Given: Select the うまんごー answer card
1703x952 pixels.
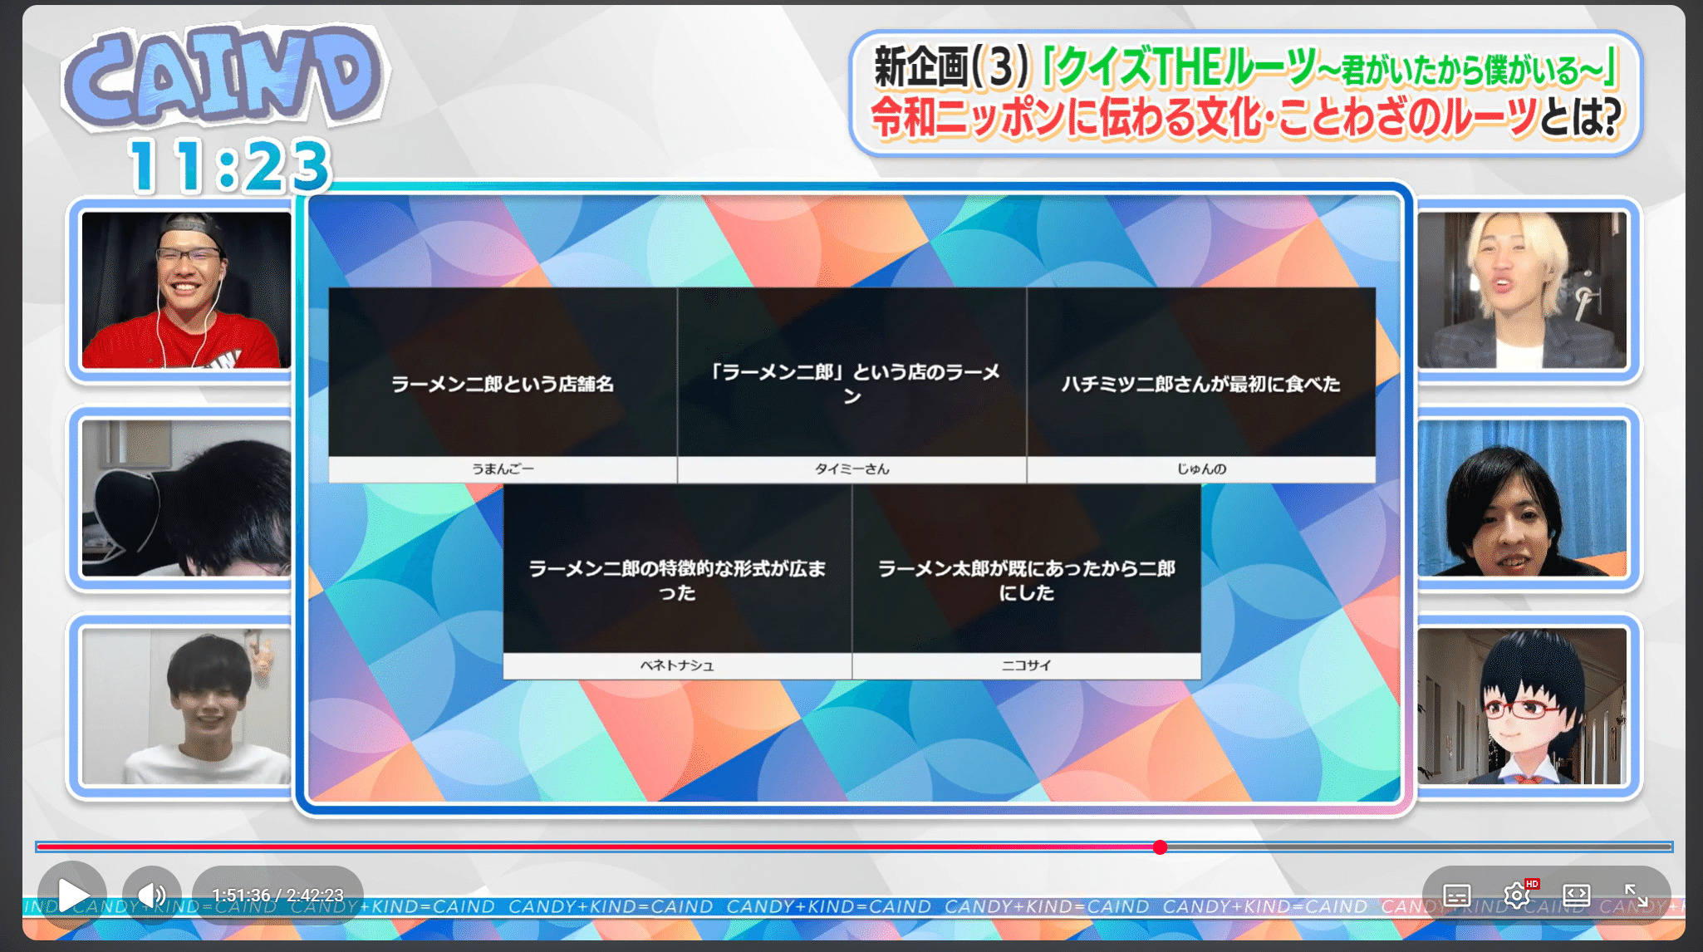Looking at the screenshot, I should click(x=502, y=385).
